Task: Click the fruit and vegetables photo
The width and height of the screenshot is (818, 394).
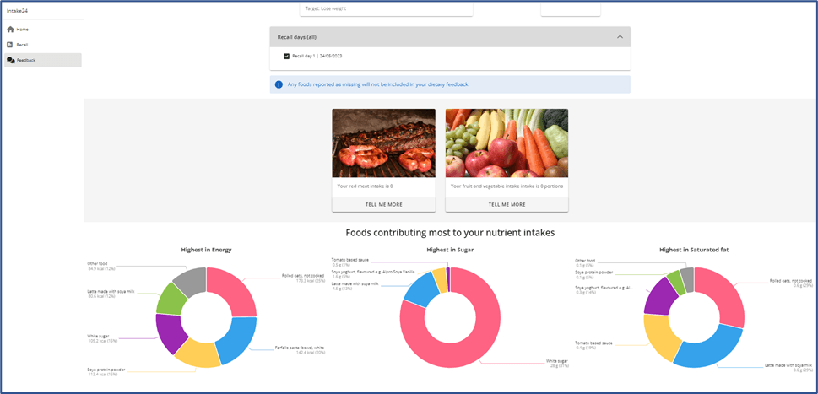Action: point(507,143)
